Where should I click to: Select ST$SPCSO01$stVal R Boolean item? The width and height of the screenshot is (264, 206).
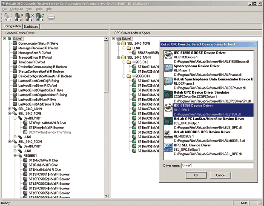[x=49, y=175]
